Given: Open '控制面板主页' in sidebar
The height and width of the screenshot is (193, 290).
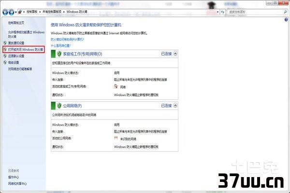Looking at the screenshot, I should click(16, 23).
